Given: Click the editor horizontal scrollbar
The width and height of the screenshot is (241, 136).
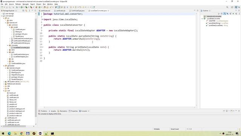Looking at the screenshot, I should pyautogui.click(x=119, y=107).
